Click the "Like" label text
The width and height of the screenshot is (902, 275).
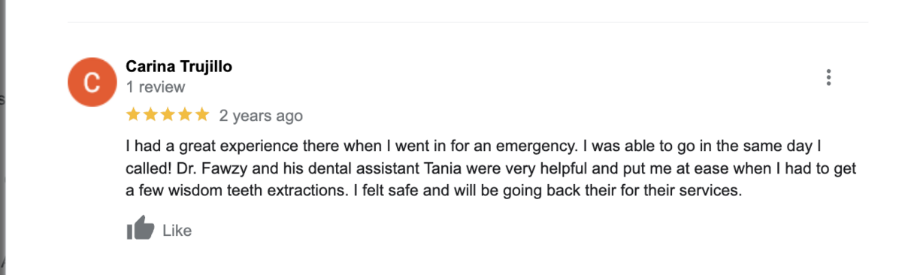tap(177, 231)
